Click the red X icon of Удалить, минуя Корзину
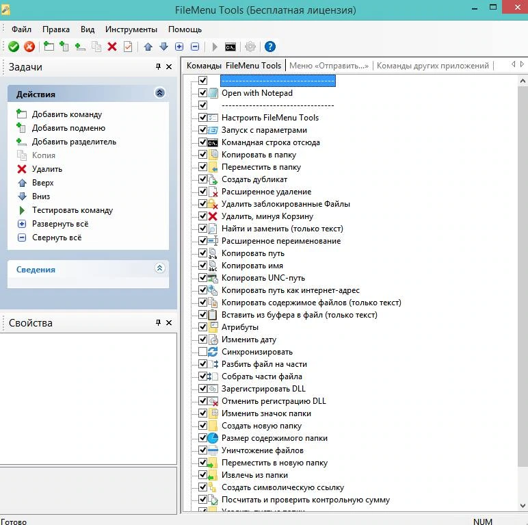Viewport: 528px width, 525px height. 213,216
